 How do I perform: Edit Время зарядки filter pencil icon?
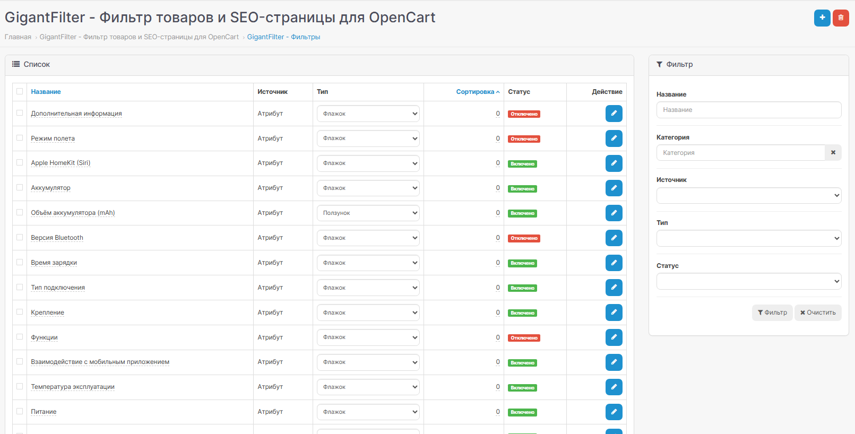click(614, 263)
